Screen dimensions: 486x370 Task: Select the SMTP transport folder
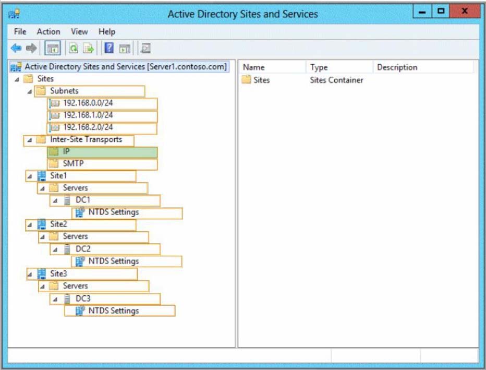pyautogui.click(x=73, y=164)
